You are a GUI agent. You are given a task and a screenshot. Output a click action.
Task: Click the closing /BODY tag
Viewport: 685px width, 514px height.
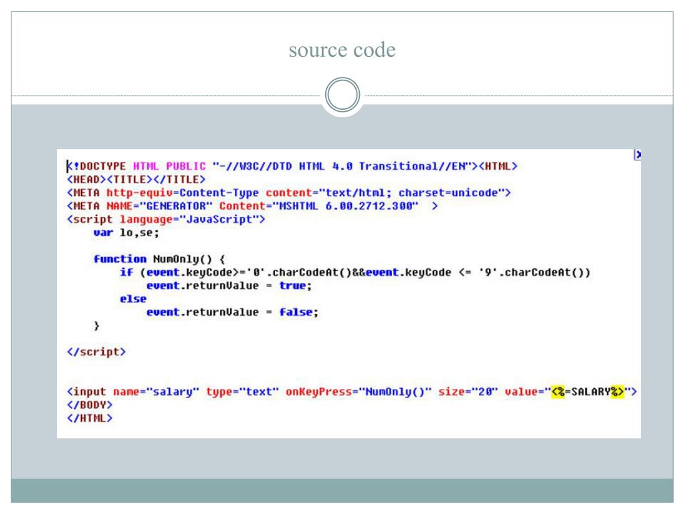pos(90,405)
